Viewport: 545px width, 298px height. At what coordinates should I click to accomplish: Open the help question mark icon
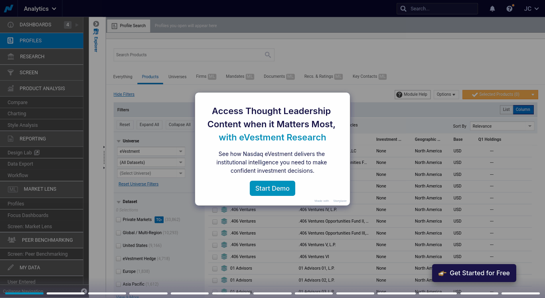pos(509,8)
